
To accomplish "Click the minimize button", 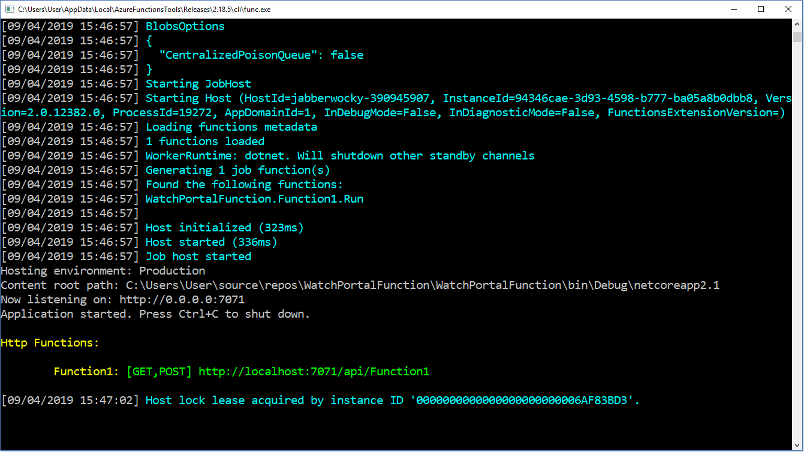I will [734, 9].
